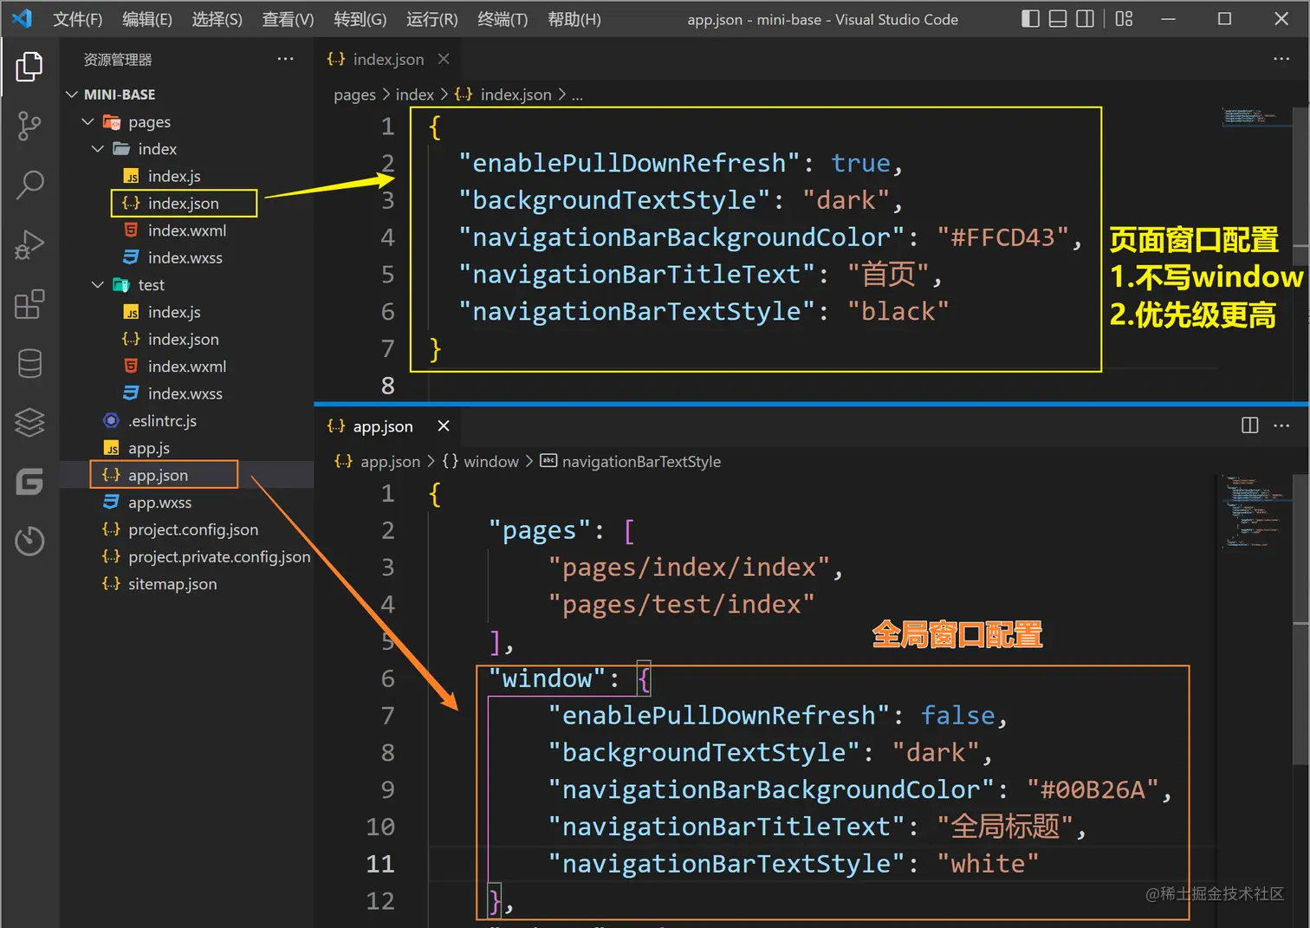Open the 帮助(H) menu
This screenshot has height=928, width=1310.
[574, 19]
